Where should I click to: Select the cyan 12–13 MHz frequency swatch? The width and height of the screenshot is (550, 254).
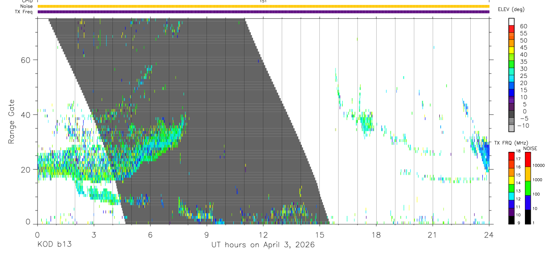pos(511,196)
